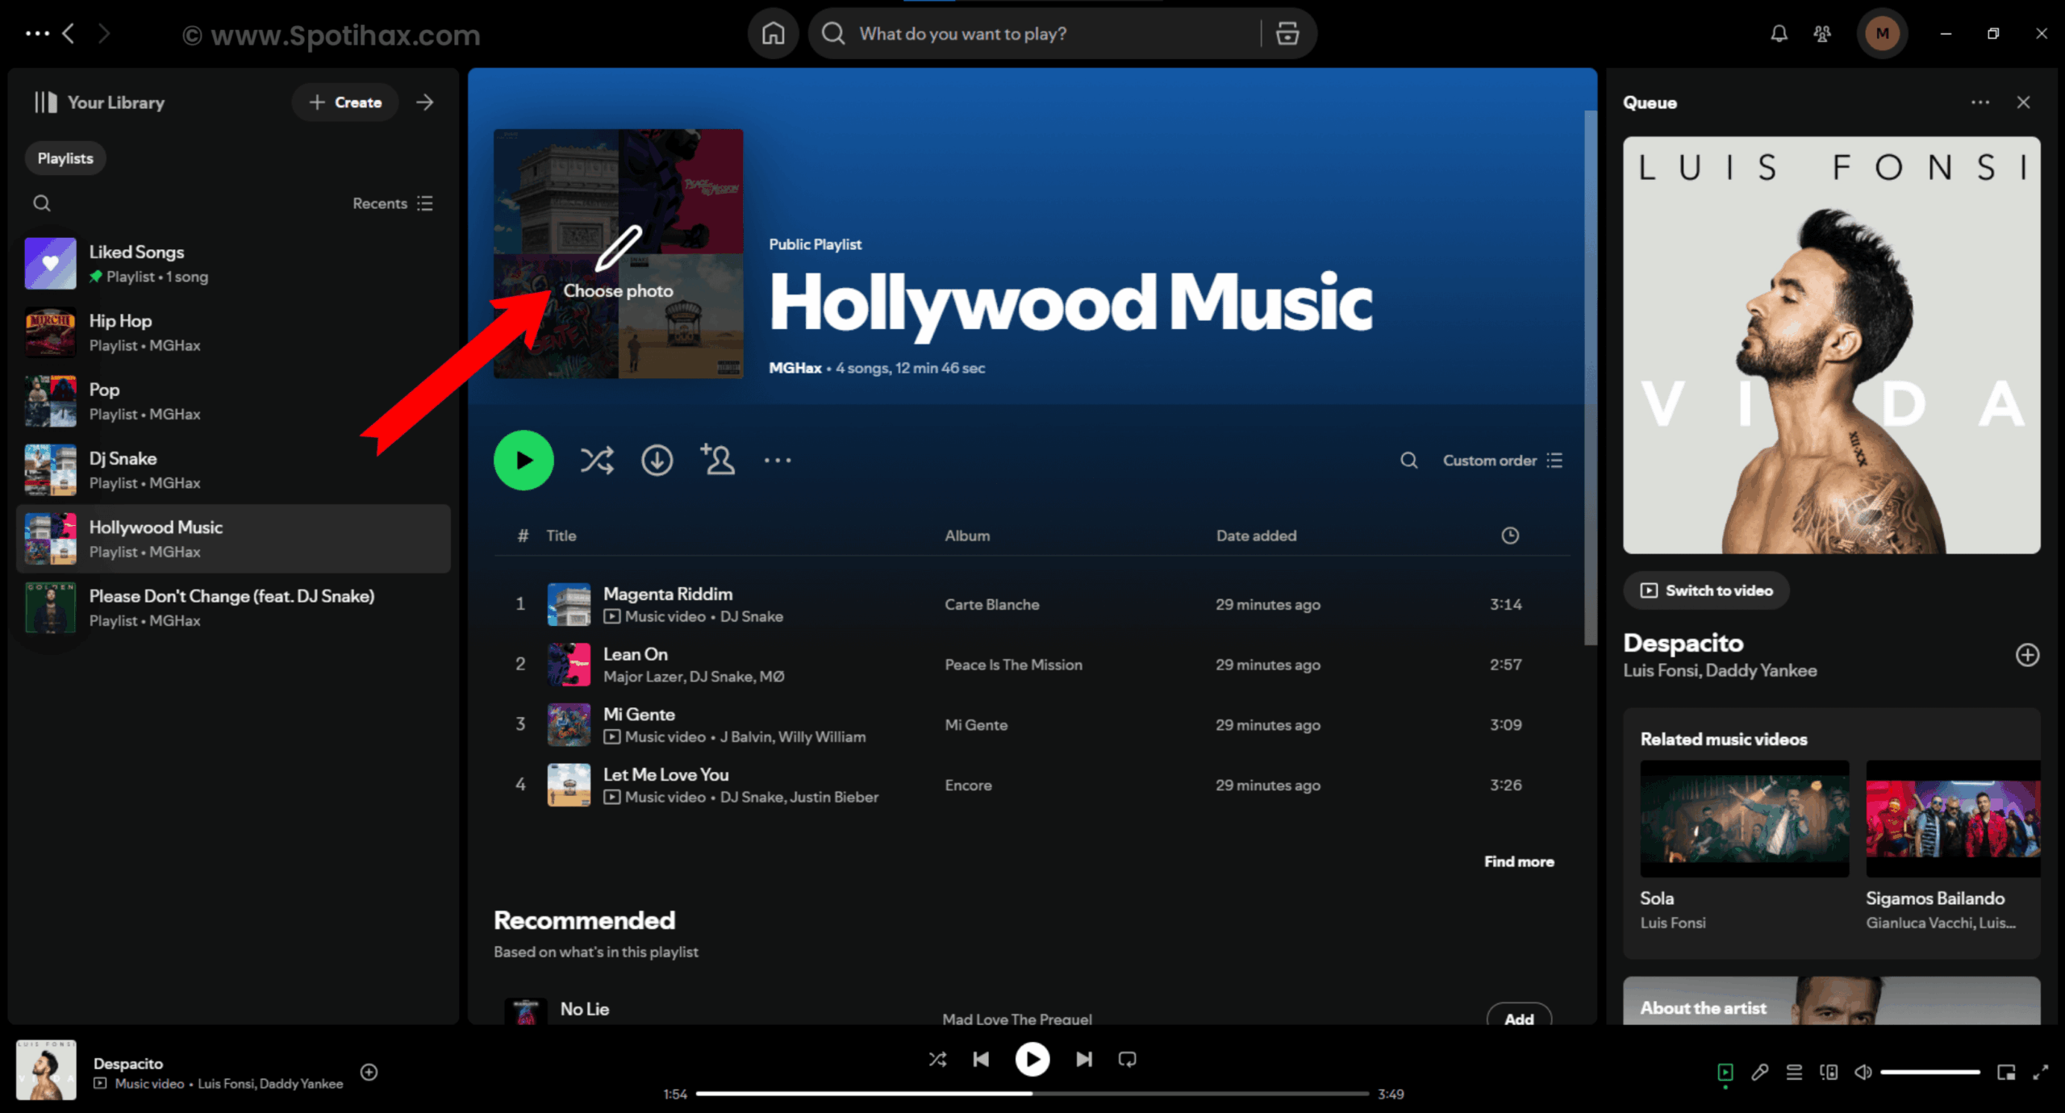2065x1113 pixels.
Task: Open Sigamos Bailando related video
Action: tap(1953, 845)
